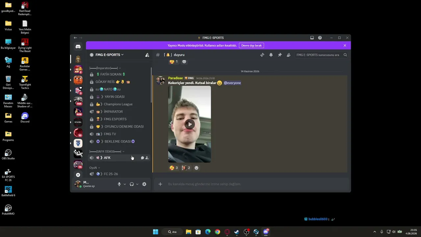
Task: Toggle microphone mute in user panel
Action: [x=119, y=184]
